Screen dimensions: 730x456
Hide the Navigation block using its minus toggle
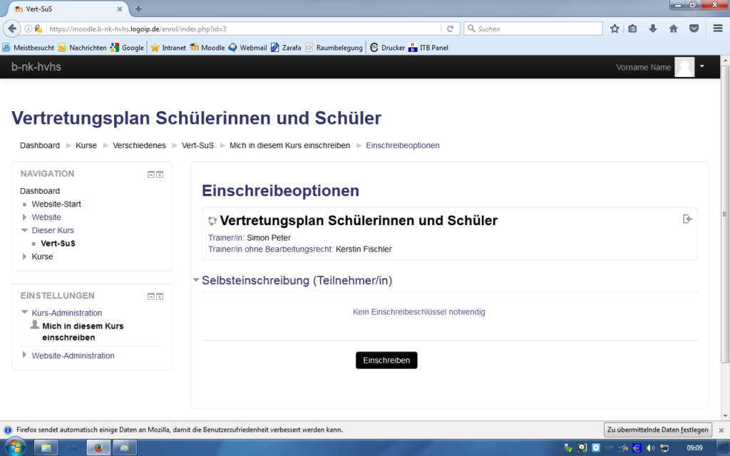[151, 175]
